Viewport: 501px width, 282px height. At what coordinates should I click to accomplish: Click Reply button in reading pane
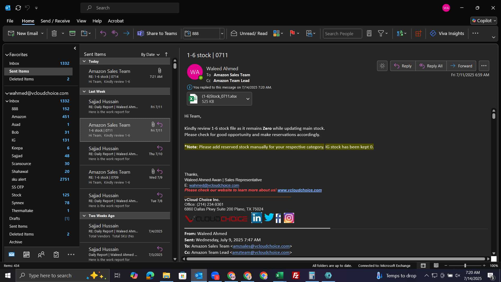[403, 66]
